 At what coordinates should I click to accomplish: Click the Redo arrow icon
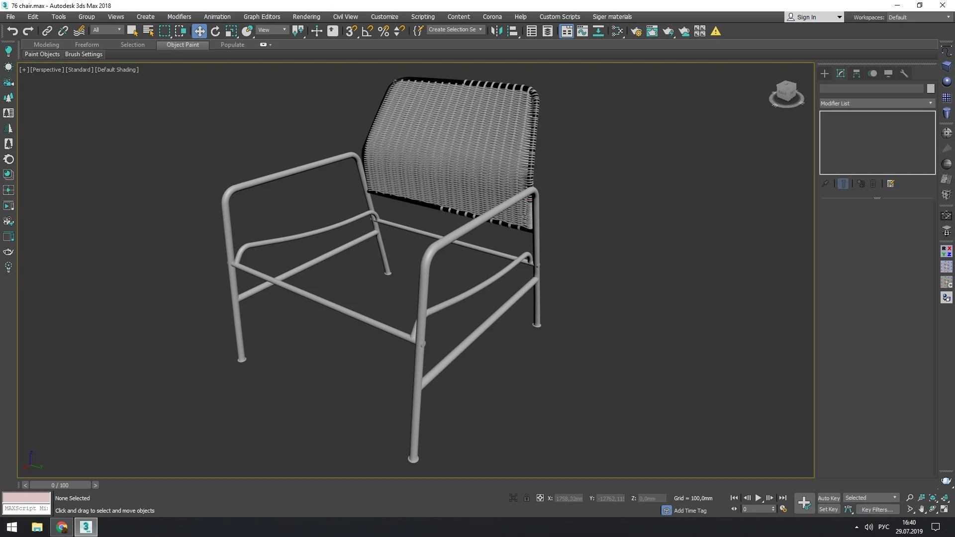coord(28,31)
